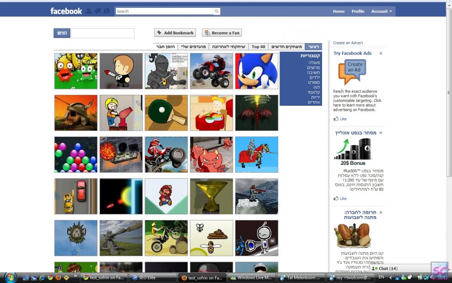Click the EN language indicator
The height and width of the screenshot is (283, 452).
click(381, 277)
